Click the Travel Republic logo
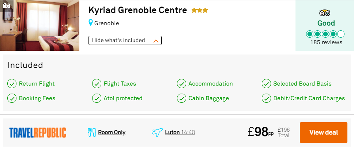 38,132
